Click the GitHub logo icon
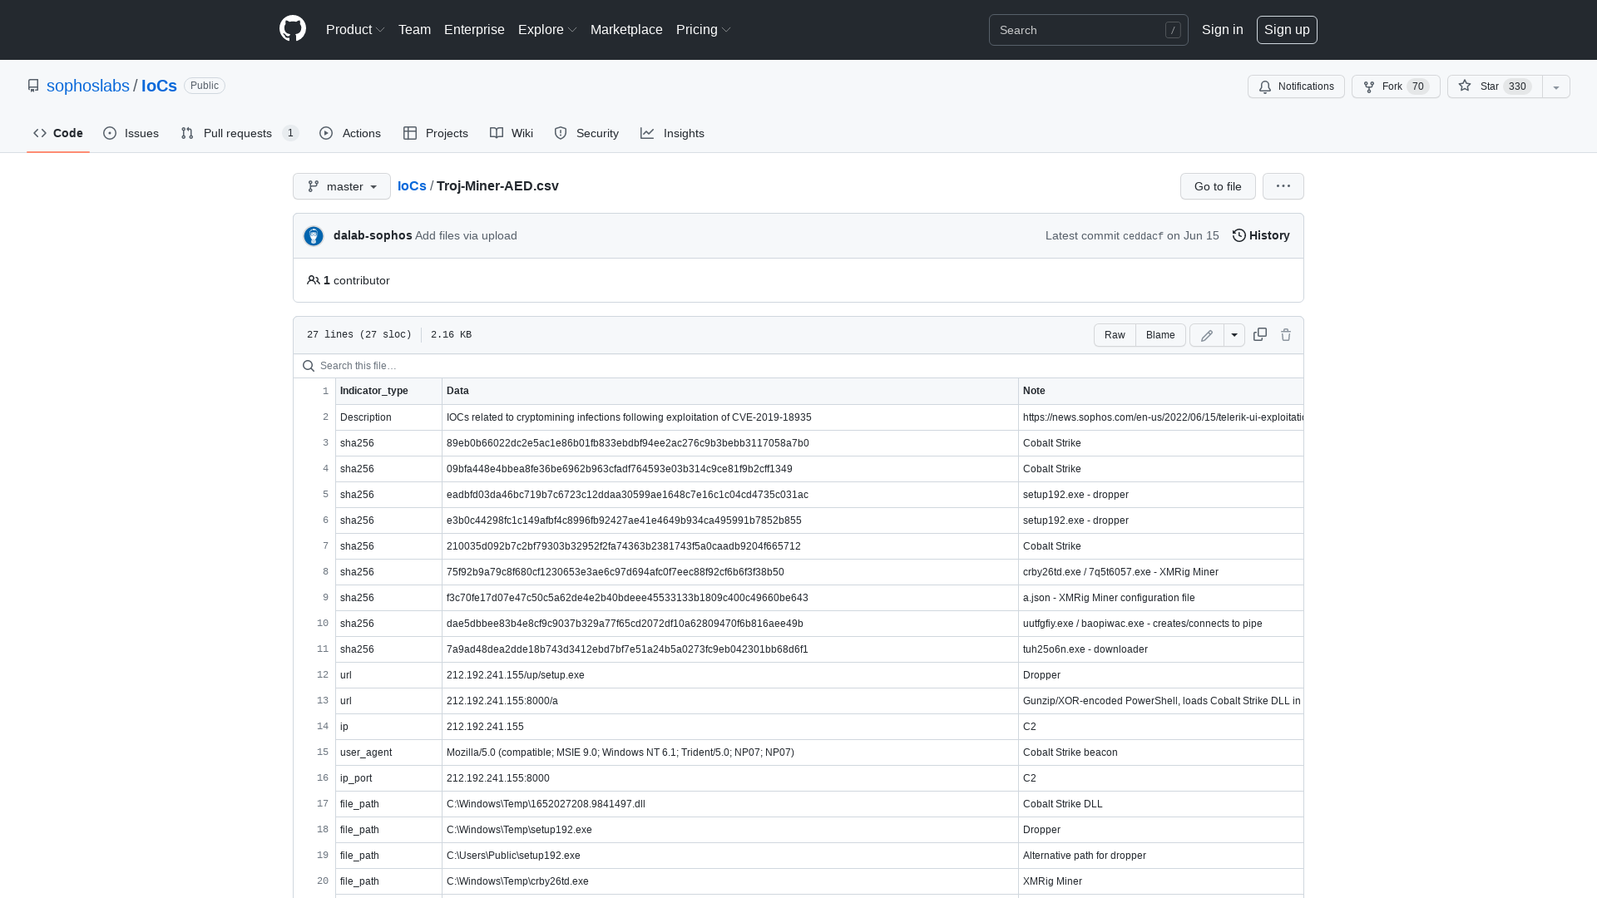 click(292, 29)
